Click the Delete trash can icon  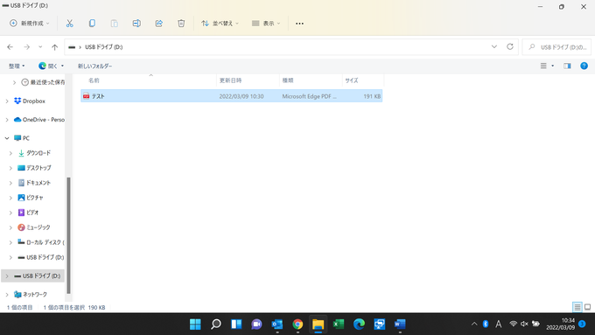(x=181, y=24)
